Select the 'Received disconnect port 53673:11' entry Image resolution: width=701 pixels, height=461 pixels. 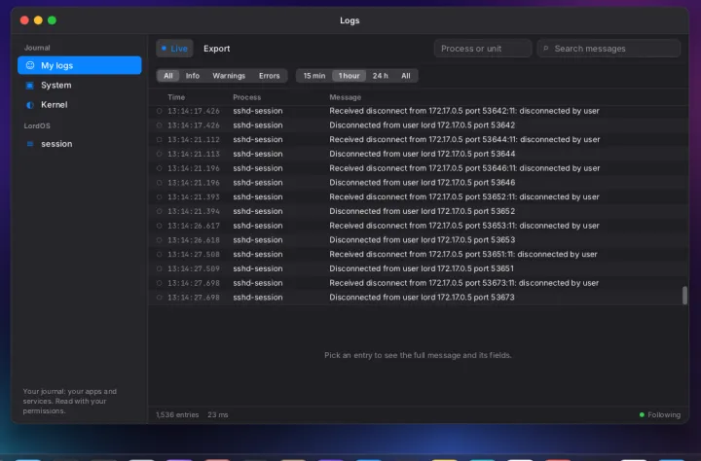pyautogui.click(x=418, y=283)
